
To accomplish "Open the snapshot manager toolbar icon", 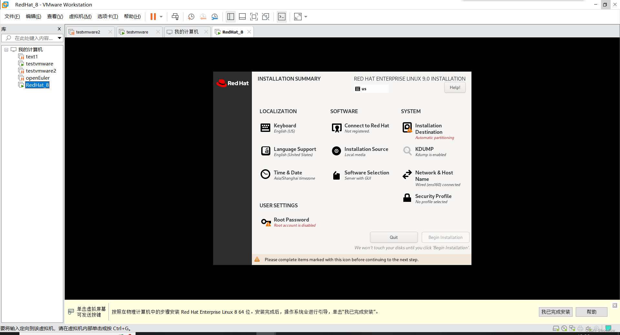I will click(215, 16).
